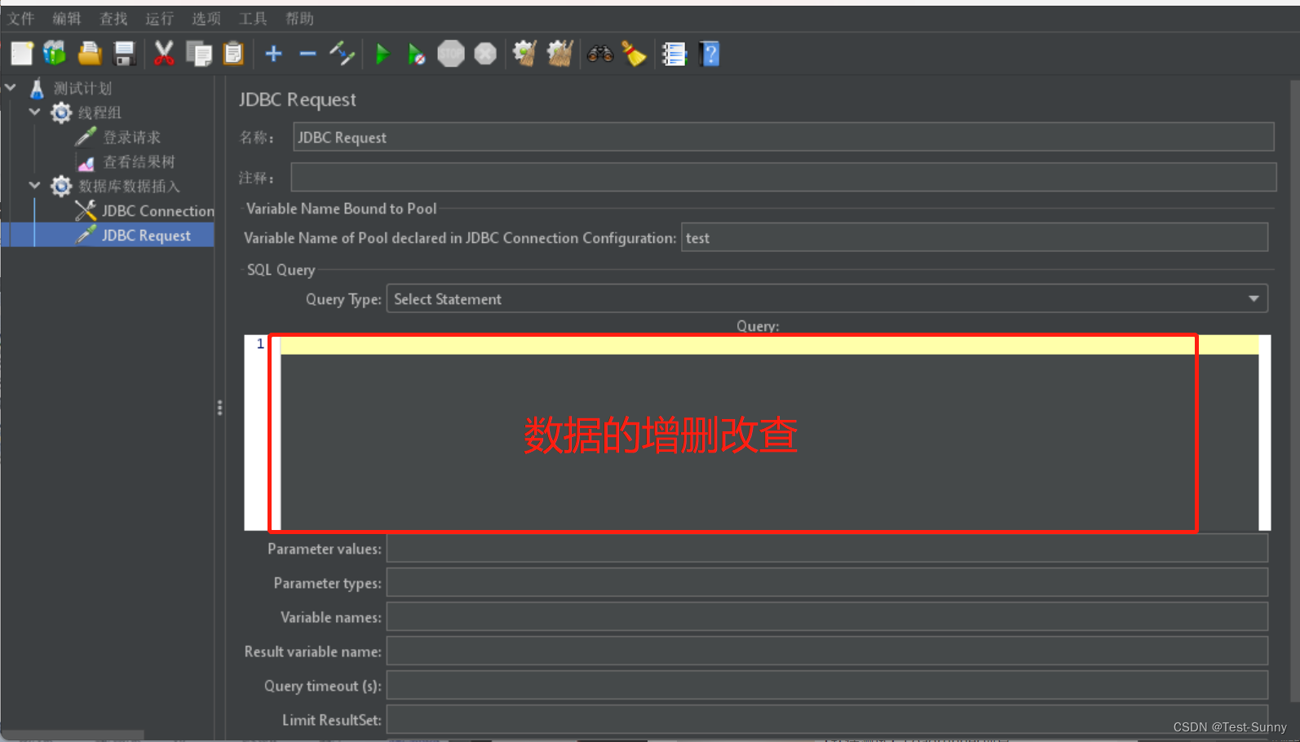Open the 查找 menu
This screenshot has width=1300, height=742.
point(113,19)
